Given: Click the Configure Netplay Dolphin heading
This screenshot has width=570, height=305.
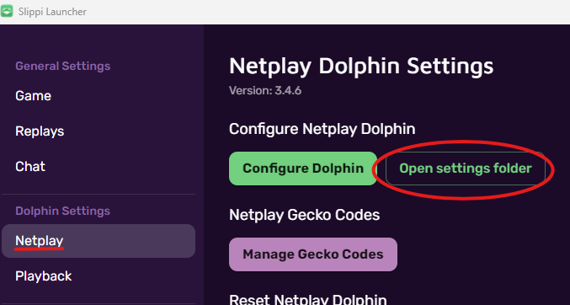Looking at the screenshot, I should coord(322,129).
